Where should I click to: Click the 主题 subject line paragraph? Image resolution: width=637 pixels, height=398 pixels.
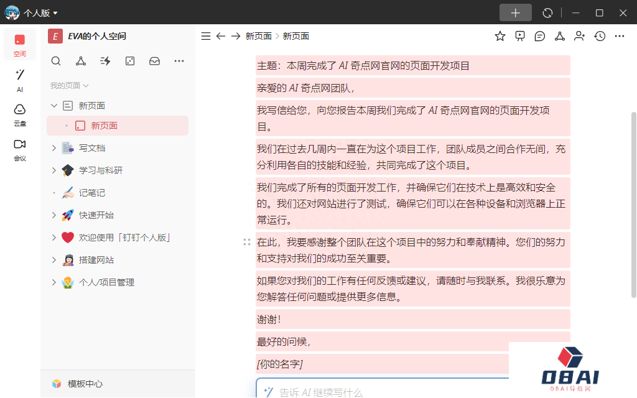click(413, 66)
